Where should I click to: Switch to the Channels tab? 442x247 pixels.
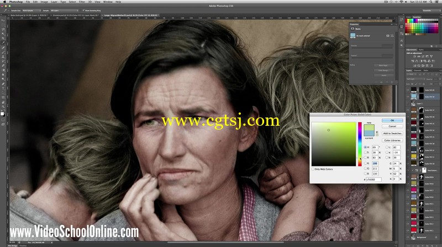(418, 71)
